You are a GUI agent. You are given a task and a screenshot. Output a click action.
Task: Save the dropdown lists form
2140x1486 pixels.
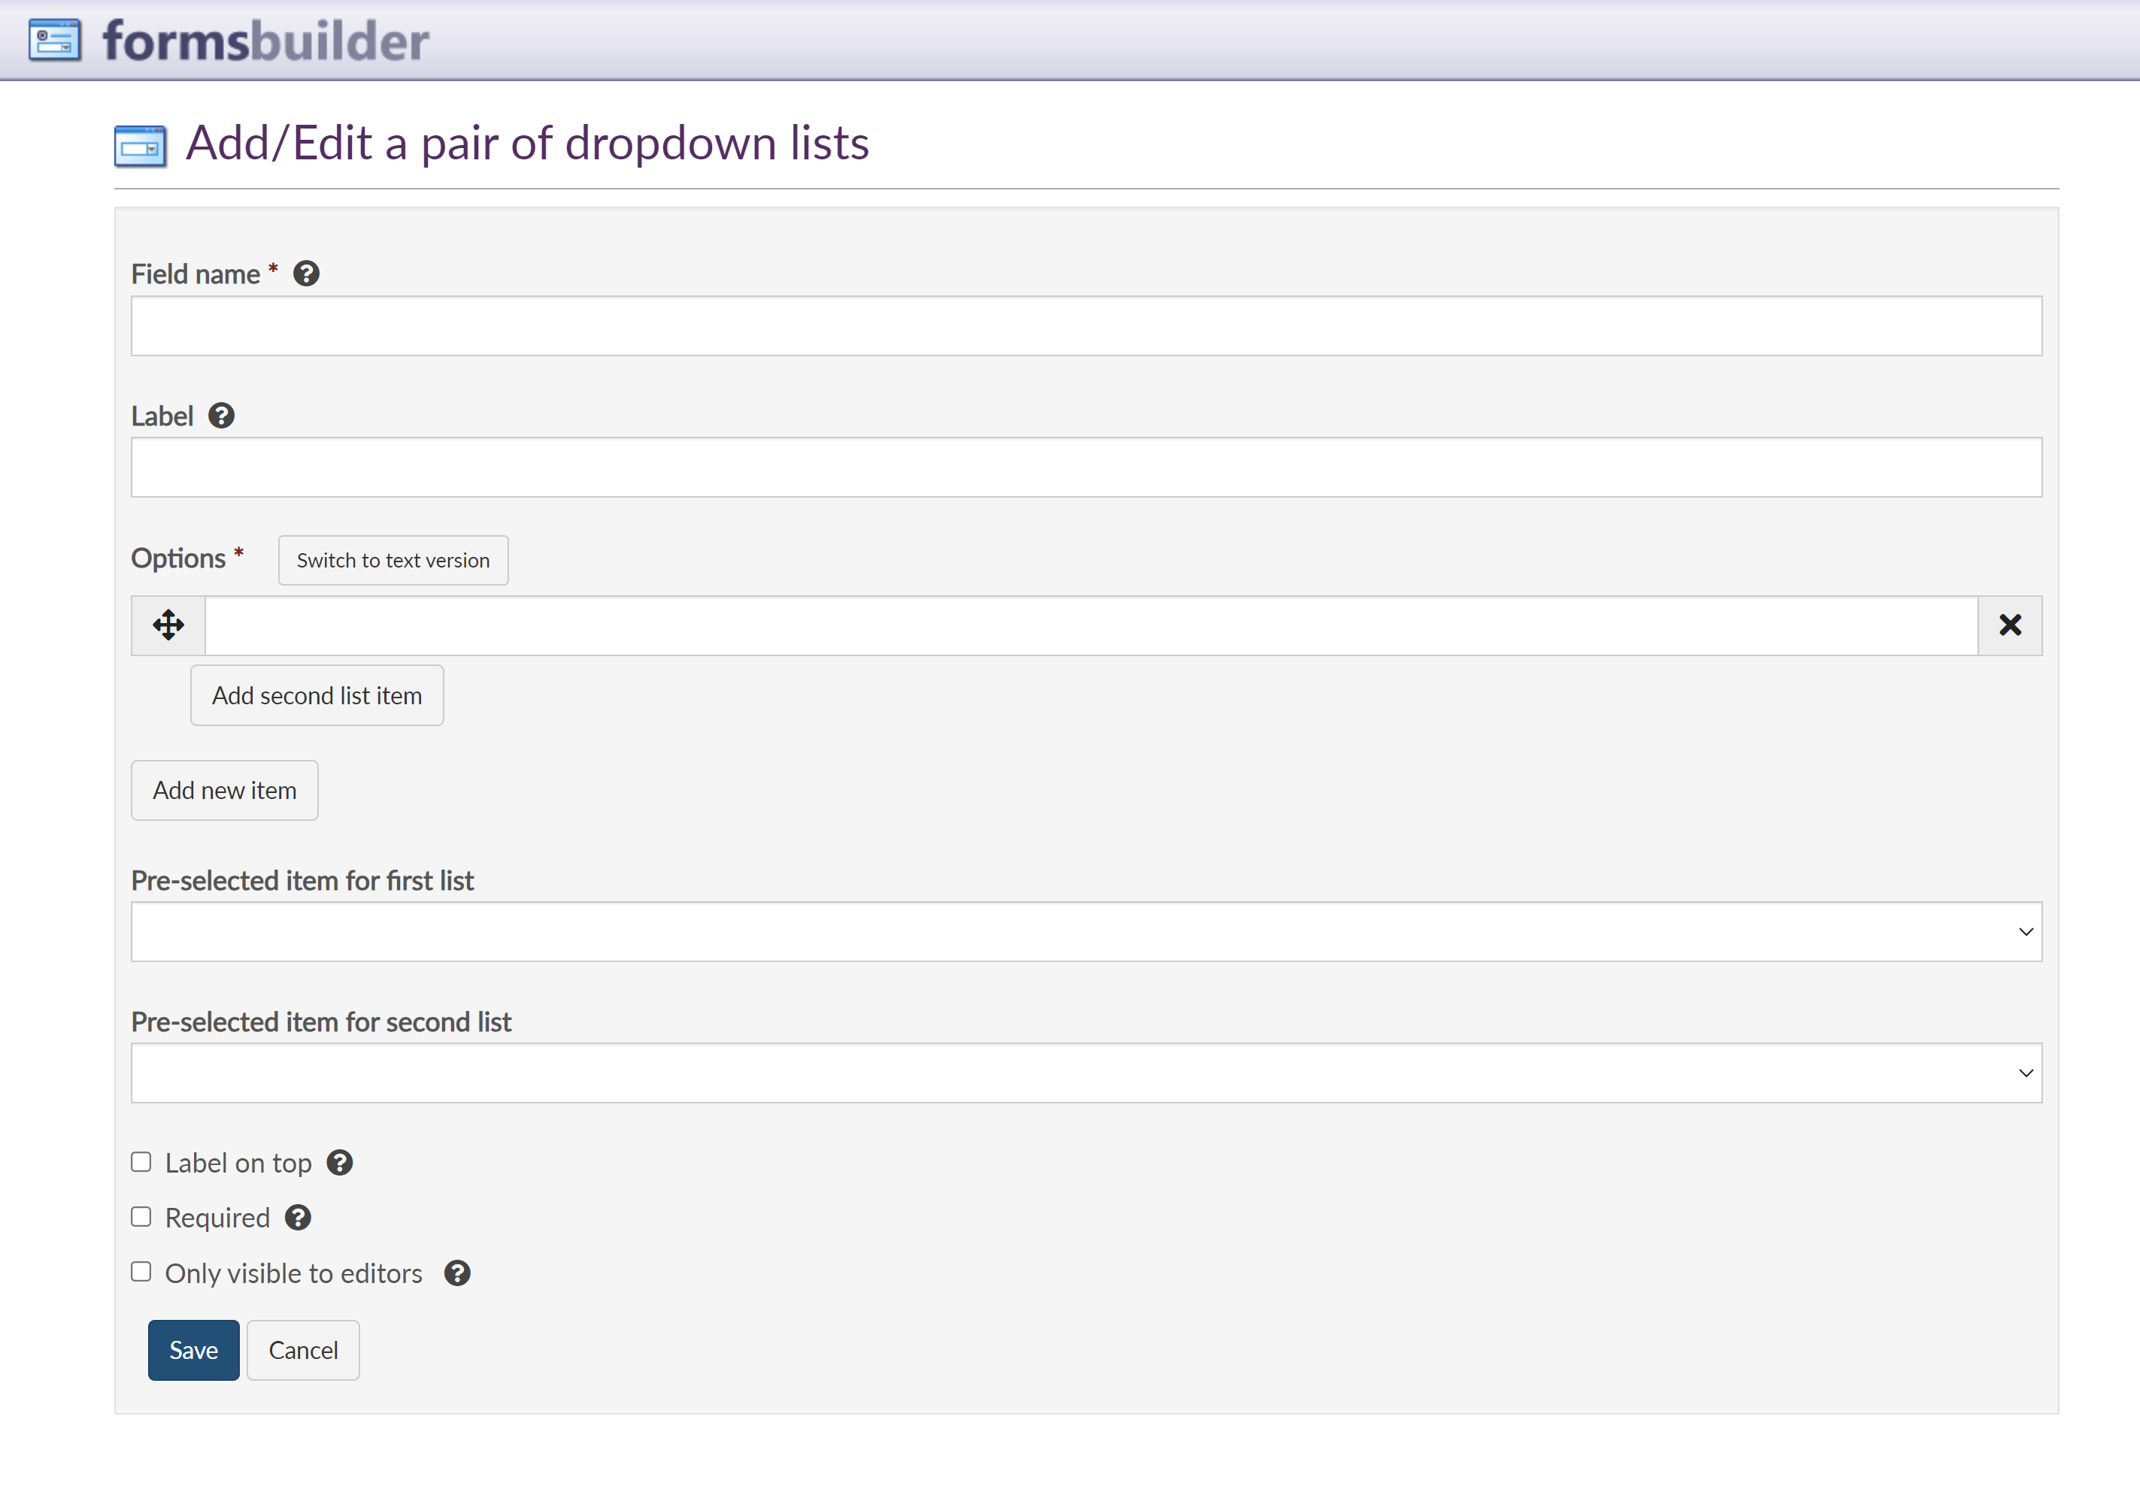[194, 1350]
